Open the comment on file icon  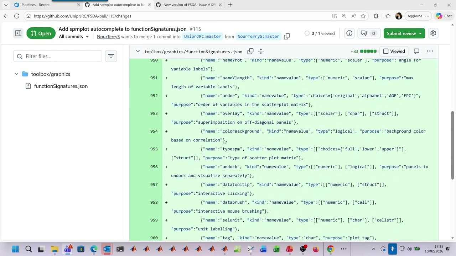coord(416,52)
